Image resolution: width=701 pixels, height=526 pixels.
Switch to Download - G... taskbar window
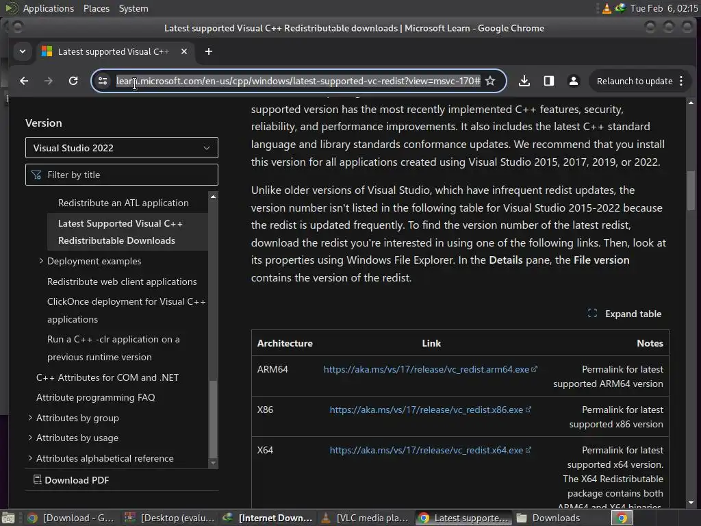[71, 518]
